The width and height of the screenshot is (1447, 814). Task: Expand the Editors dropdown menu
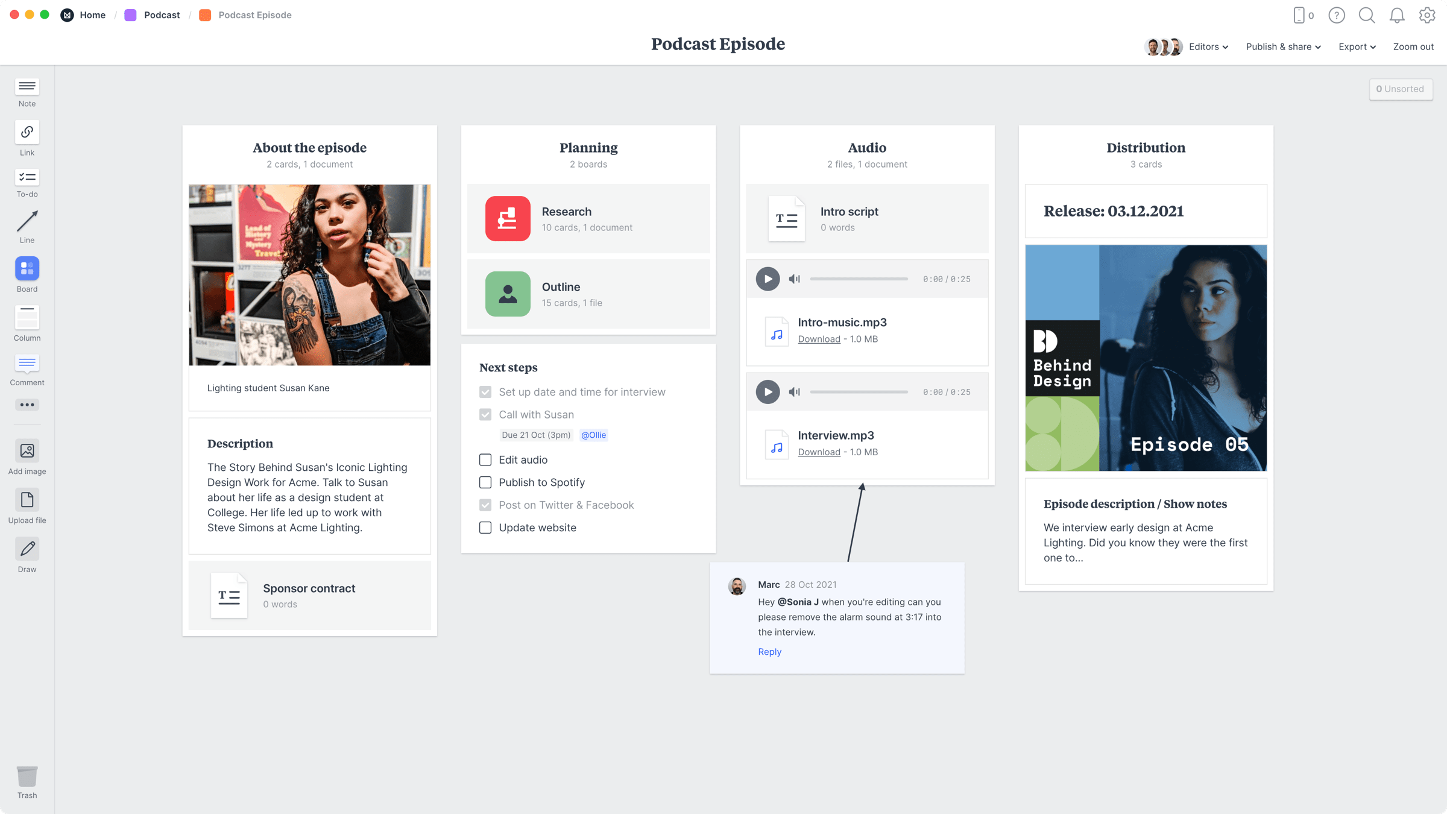[1206, 46]
